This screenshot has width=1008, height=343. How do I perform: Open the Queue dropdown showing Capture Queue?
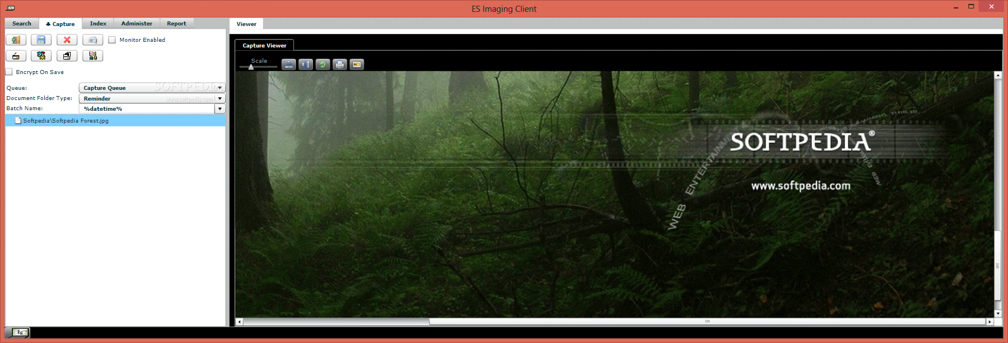click(152, 88)
